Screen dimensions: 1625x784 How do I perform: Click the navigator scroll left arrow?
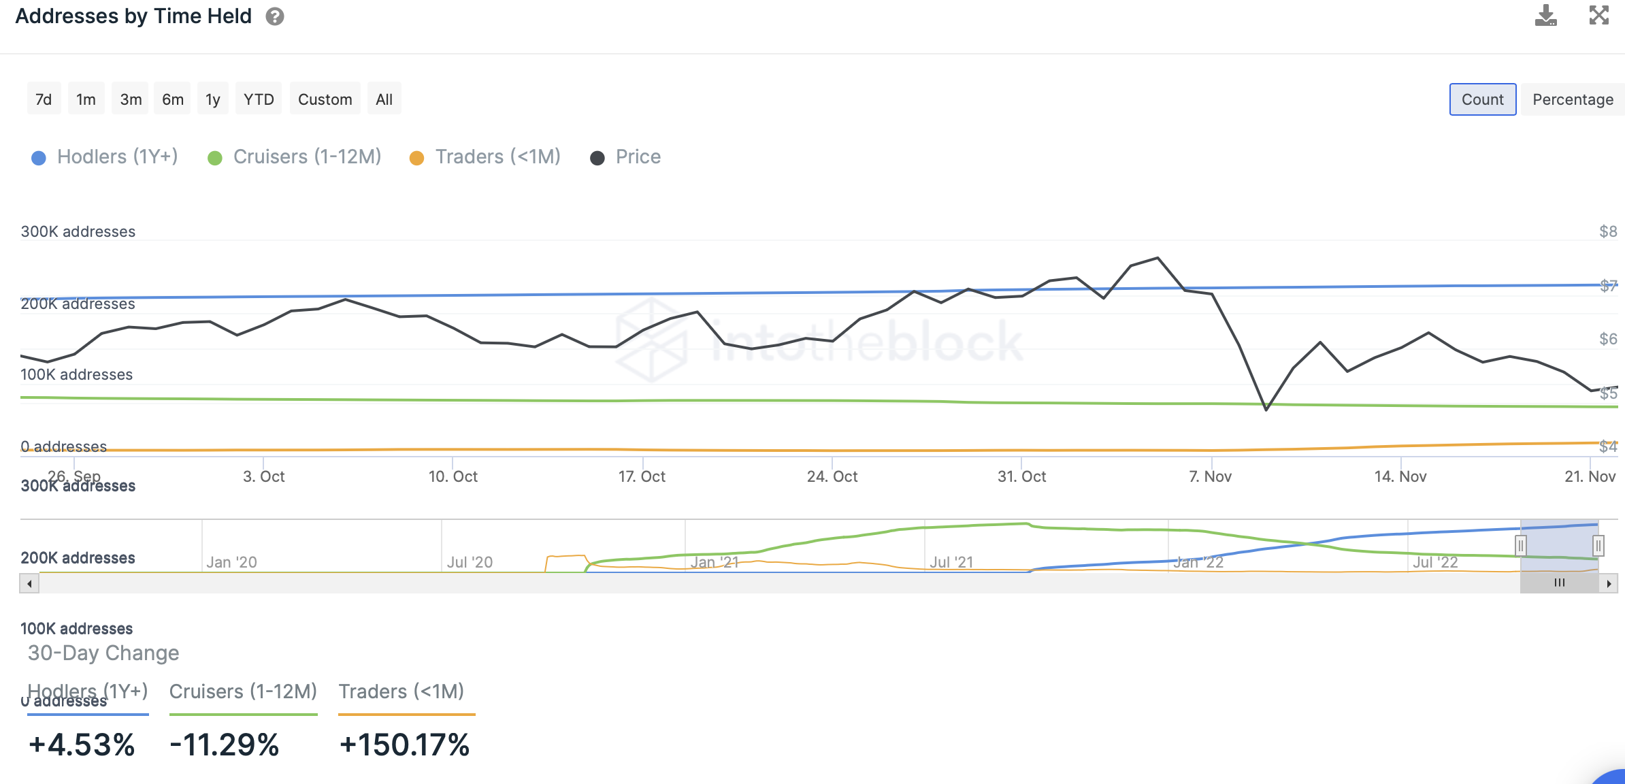tap(29, 583)
